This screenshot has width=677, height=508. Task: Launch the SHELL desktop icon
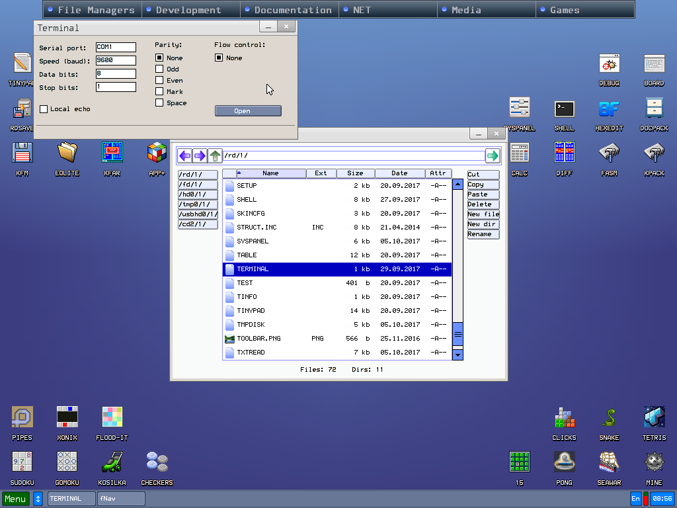[x=564, y=110]
